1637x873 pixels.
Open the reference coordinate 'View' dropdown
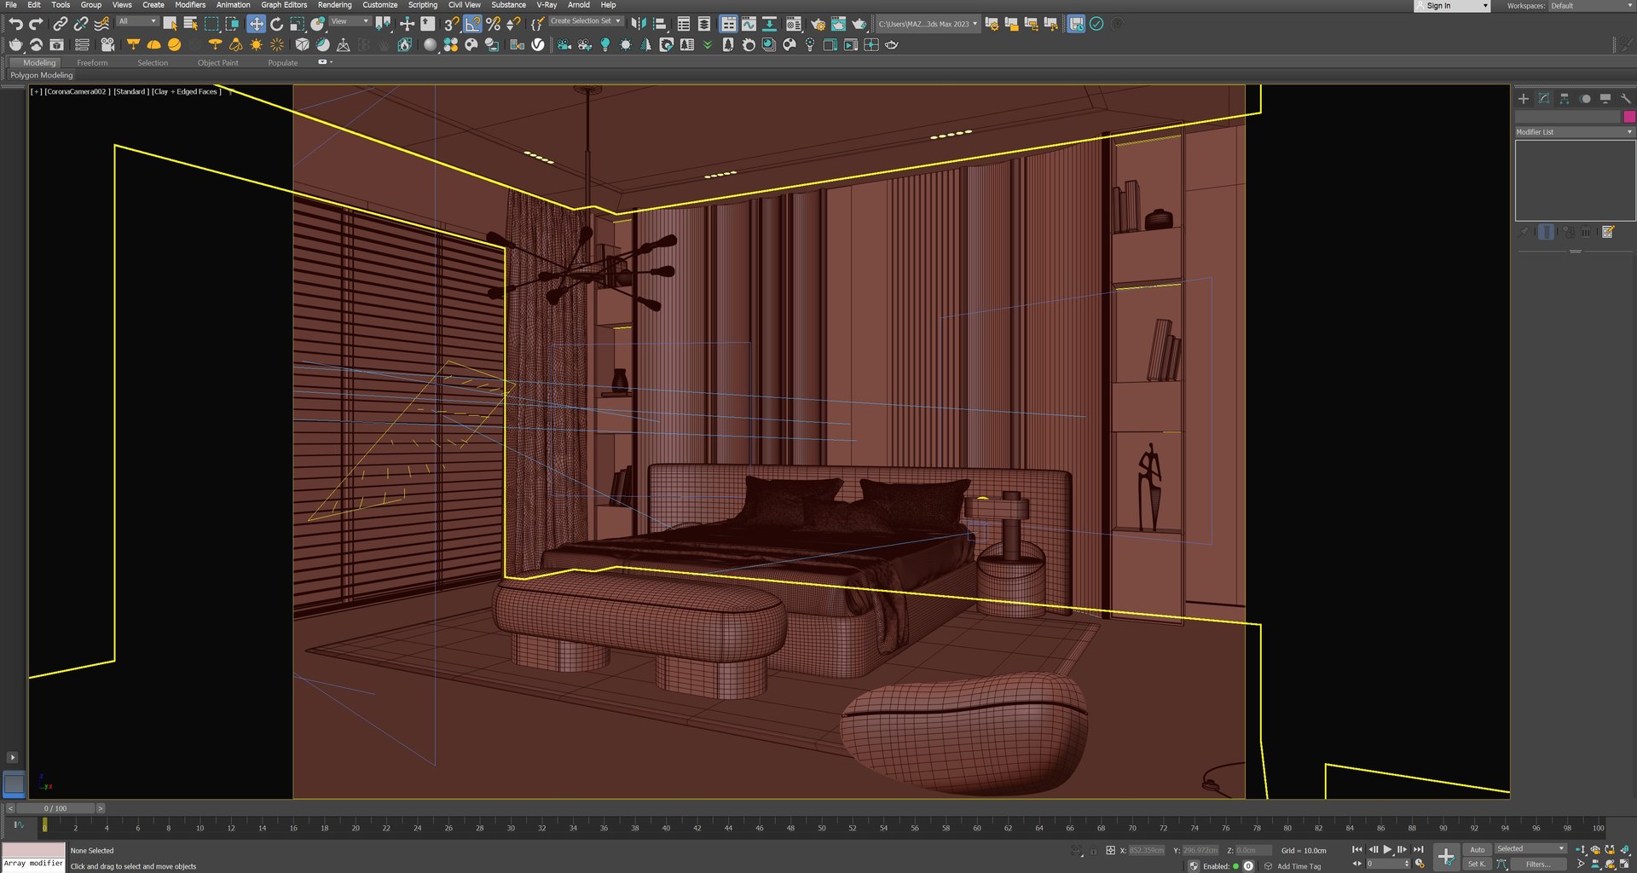click(350, 21)
